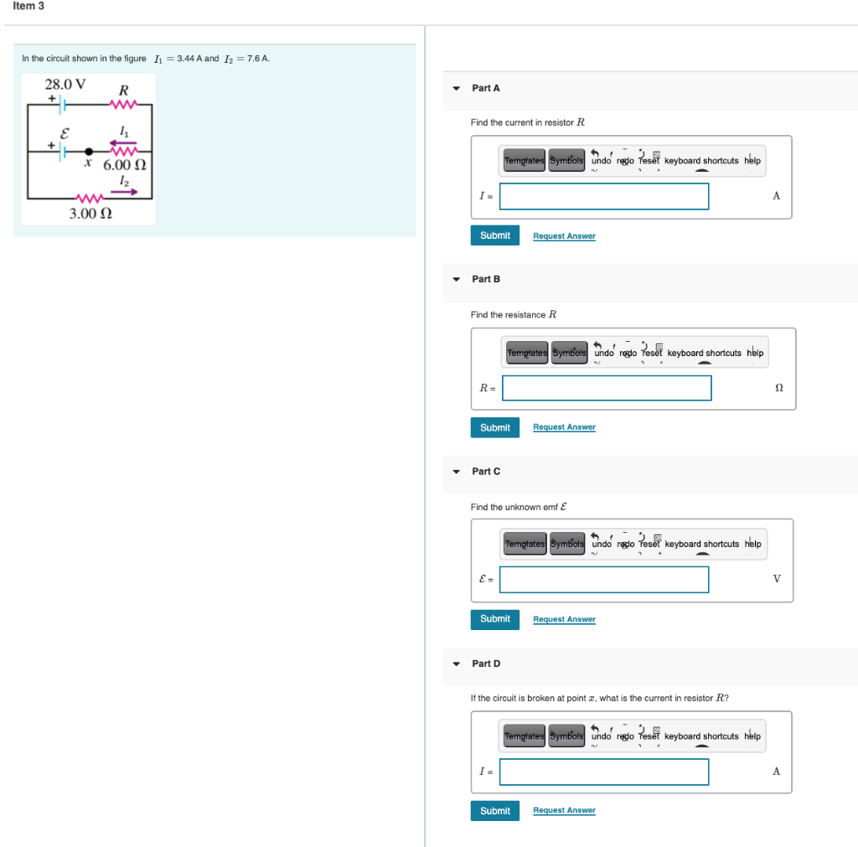This screenshot has width=858, height=847.
Task: Open Symbols in Part B toolbar
Action: [x=569, y=353]
